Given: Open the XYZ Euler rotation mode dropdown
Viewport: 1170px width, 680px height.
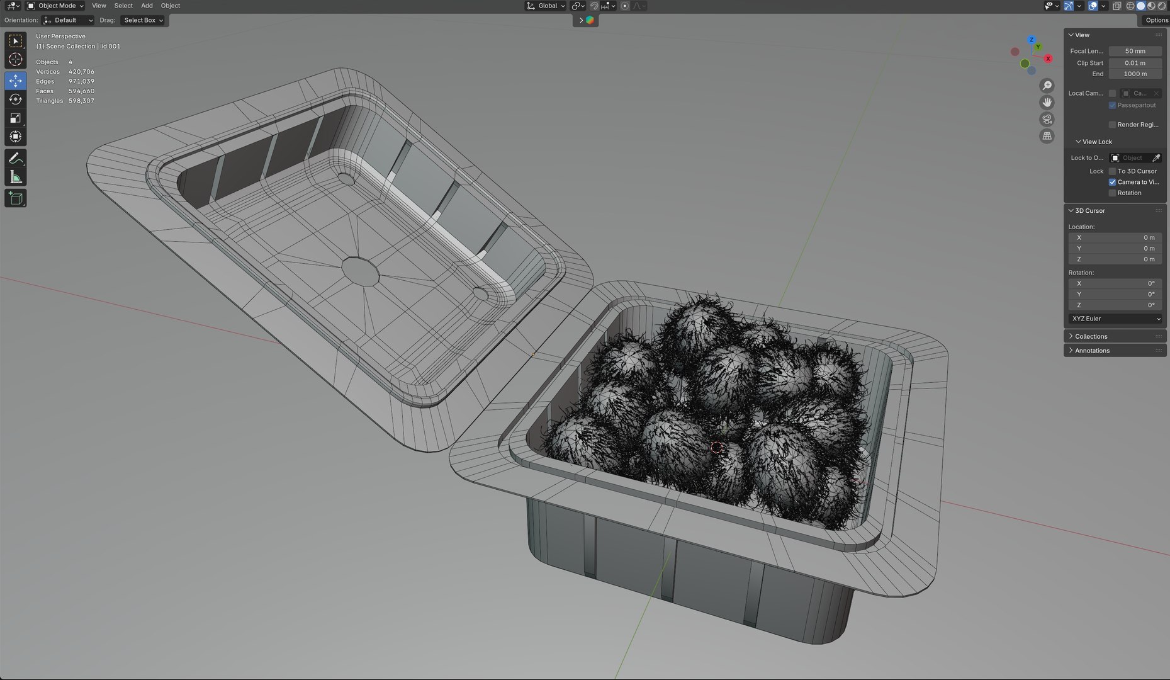Looking at the screenshot, I should click(x=1115, y=319).
